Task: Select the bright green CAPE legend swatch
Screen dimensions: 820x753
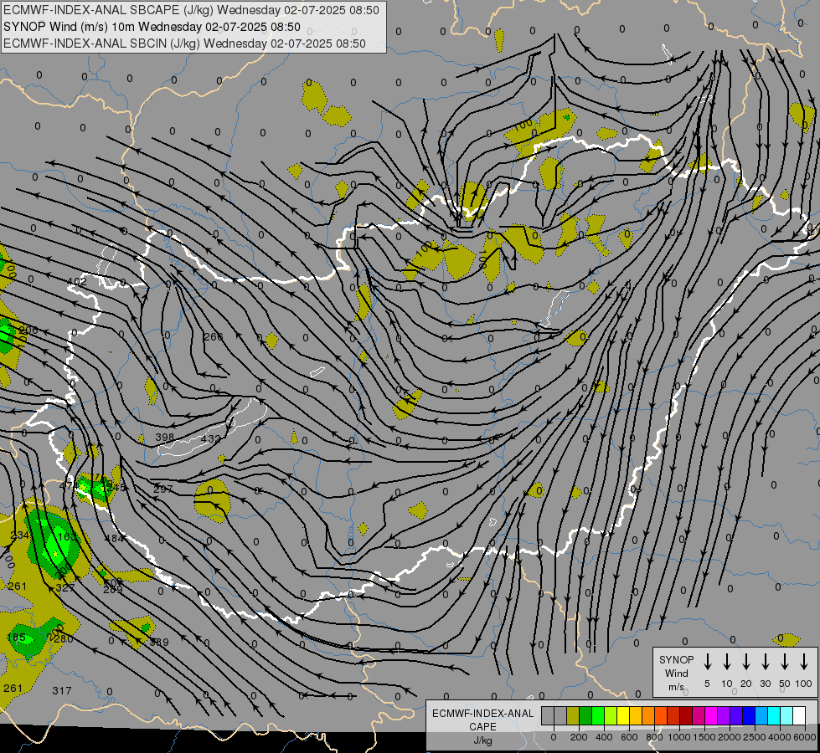Action: click(598, 715)
